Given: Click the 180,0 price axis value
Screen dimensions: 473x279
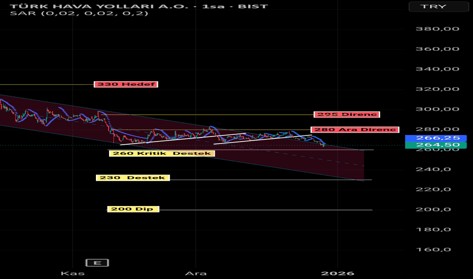Looking at the screenshot, I should tap(433, 229).
